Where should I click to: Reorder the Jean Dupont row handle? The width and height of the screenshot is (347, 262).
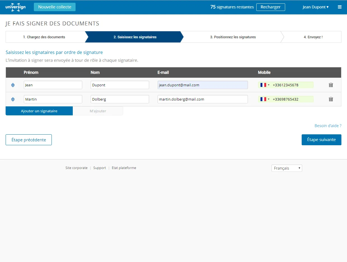click(x=13, y=85)
